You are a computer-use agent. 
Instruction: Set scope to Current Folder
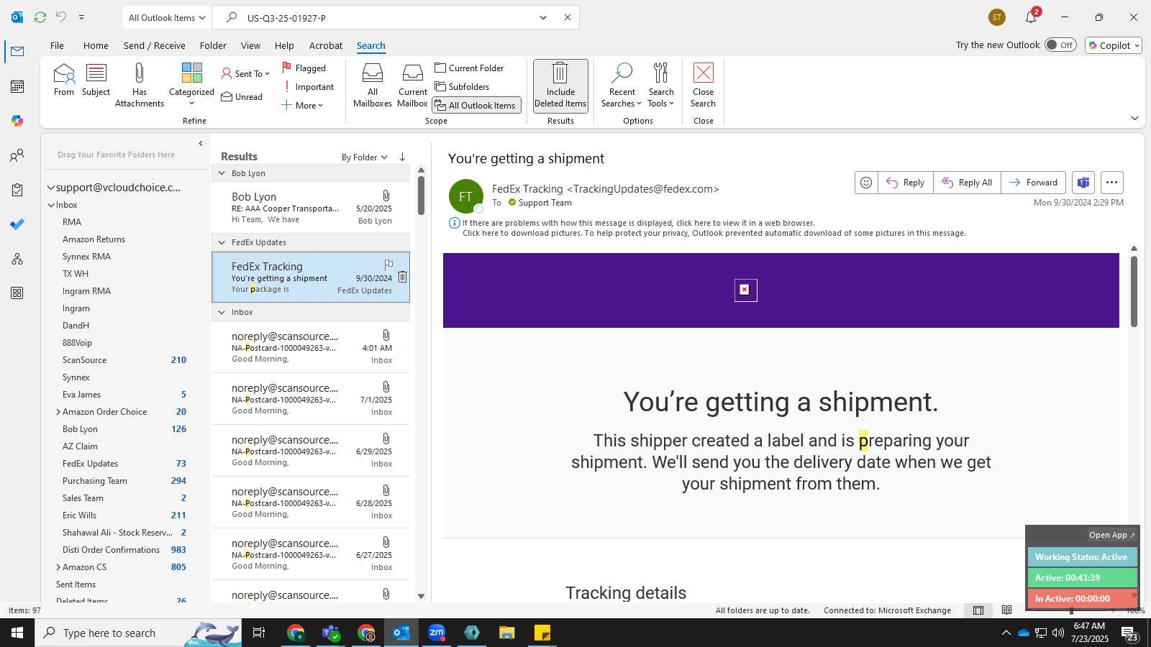[x=469, y=68]
